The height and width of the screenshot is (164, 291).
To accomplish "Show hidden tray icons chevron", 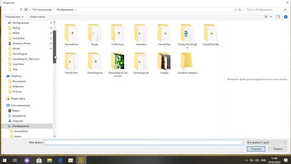I will (x=246, y=160).
